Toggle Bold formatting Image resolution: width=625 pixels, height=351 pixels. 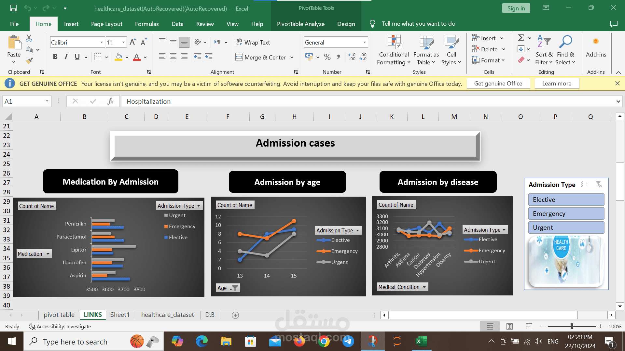pos(55,57)
